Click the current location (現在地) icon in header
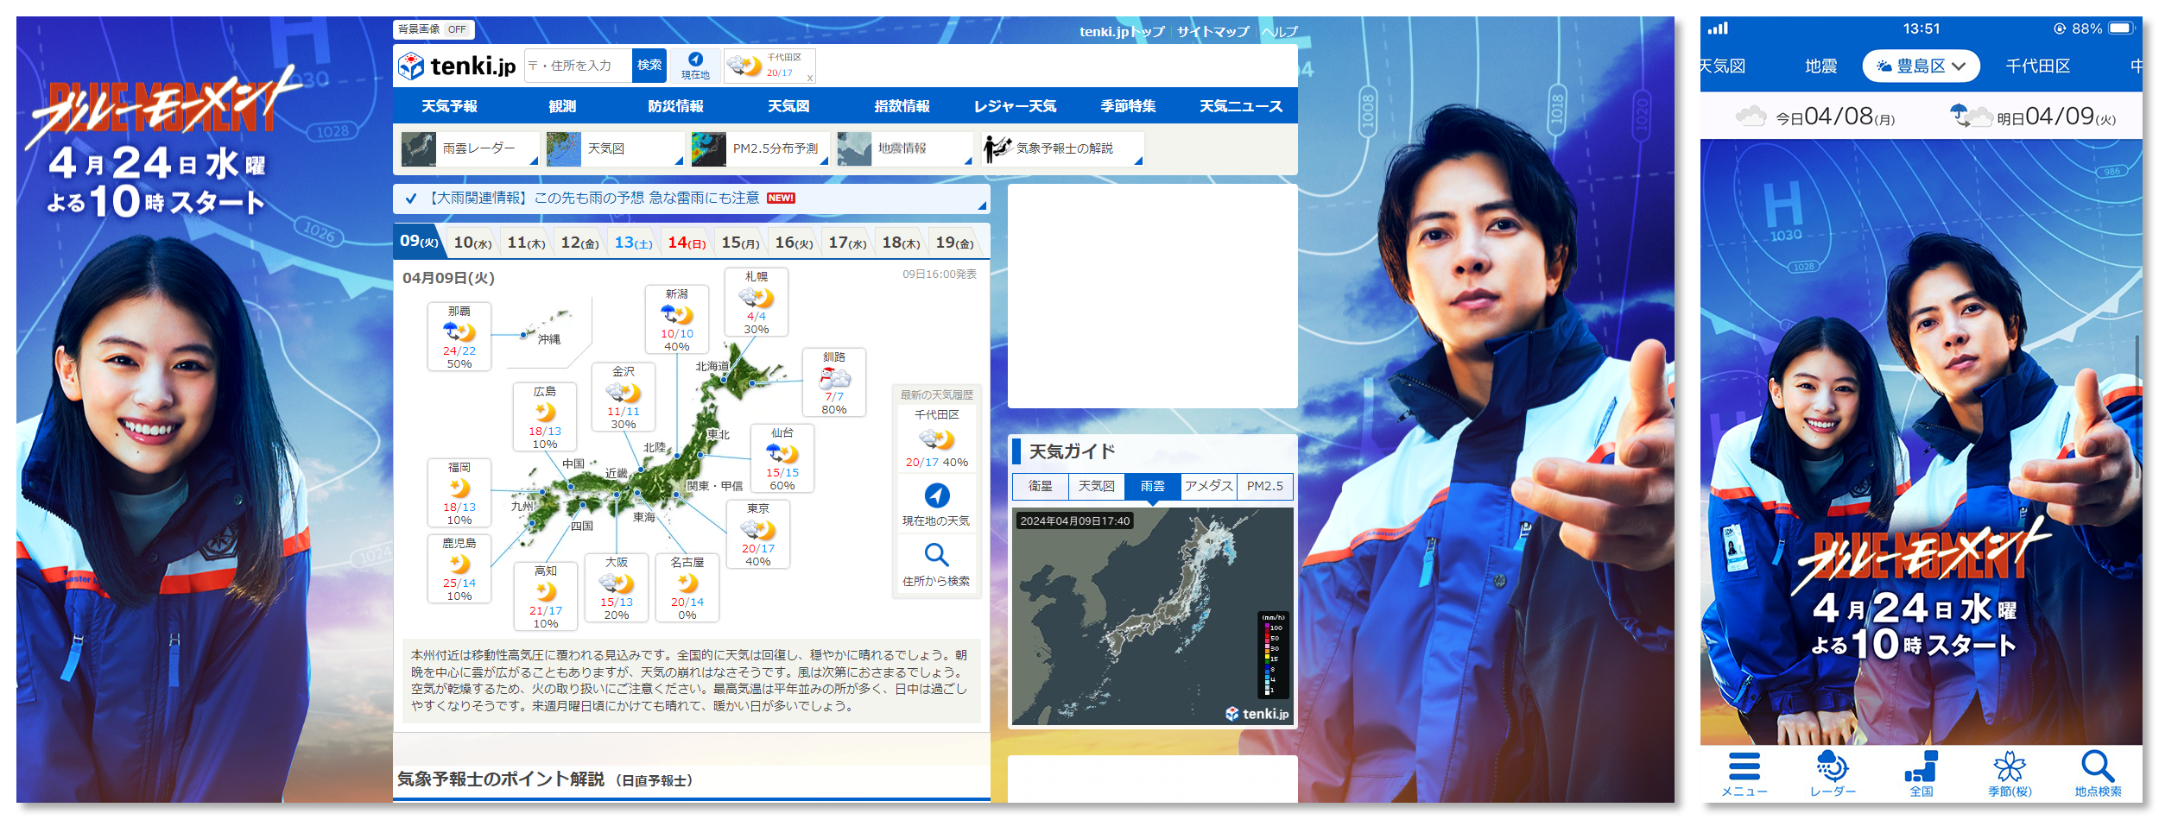 pos(695,60)
